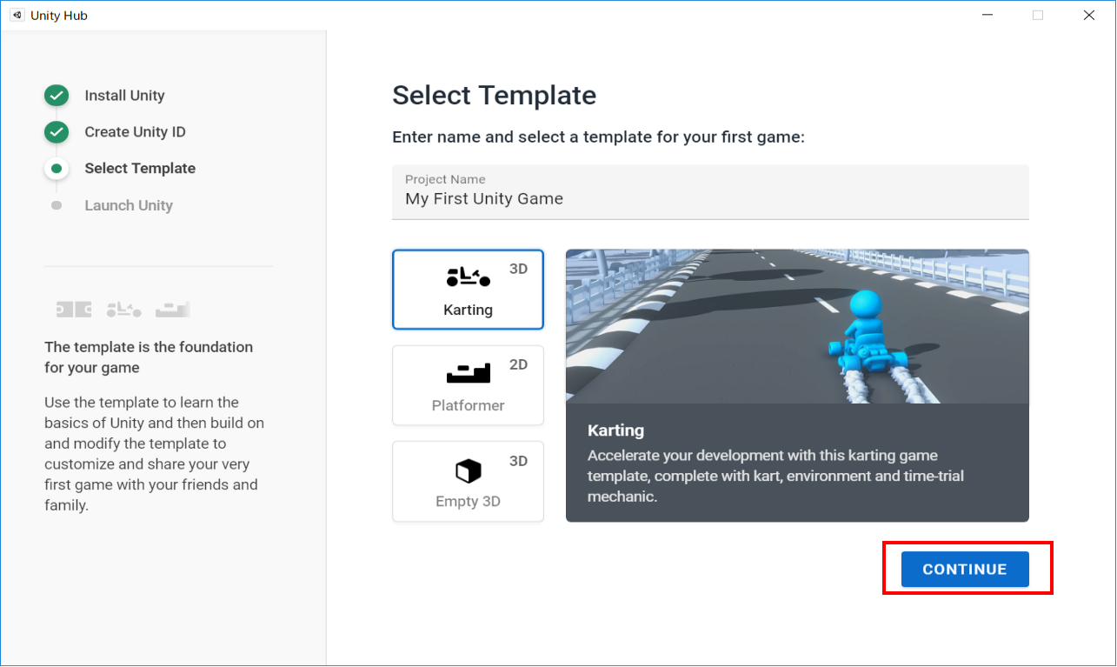This screenshot has height=667, width=1117.
Task: Click the Create Unity ID step label
Action: pos(135,132)
